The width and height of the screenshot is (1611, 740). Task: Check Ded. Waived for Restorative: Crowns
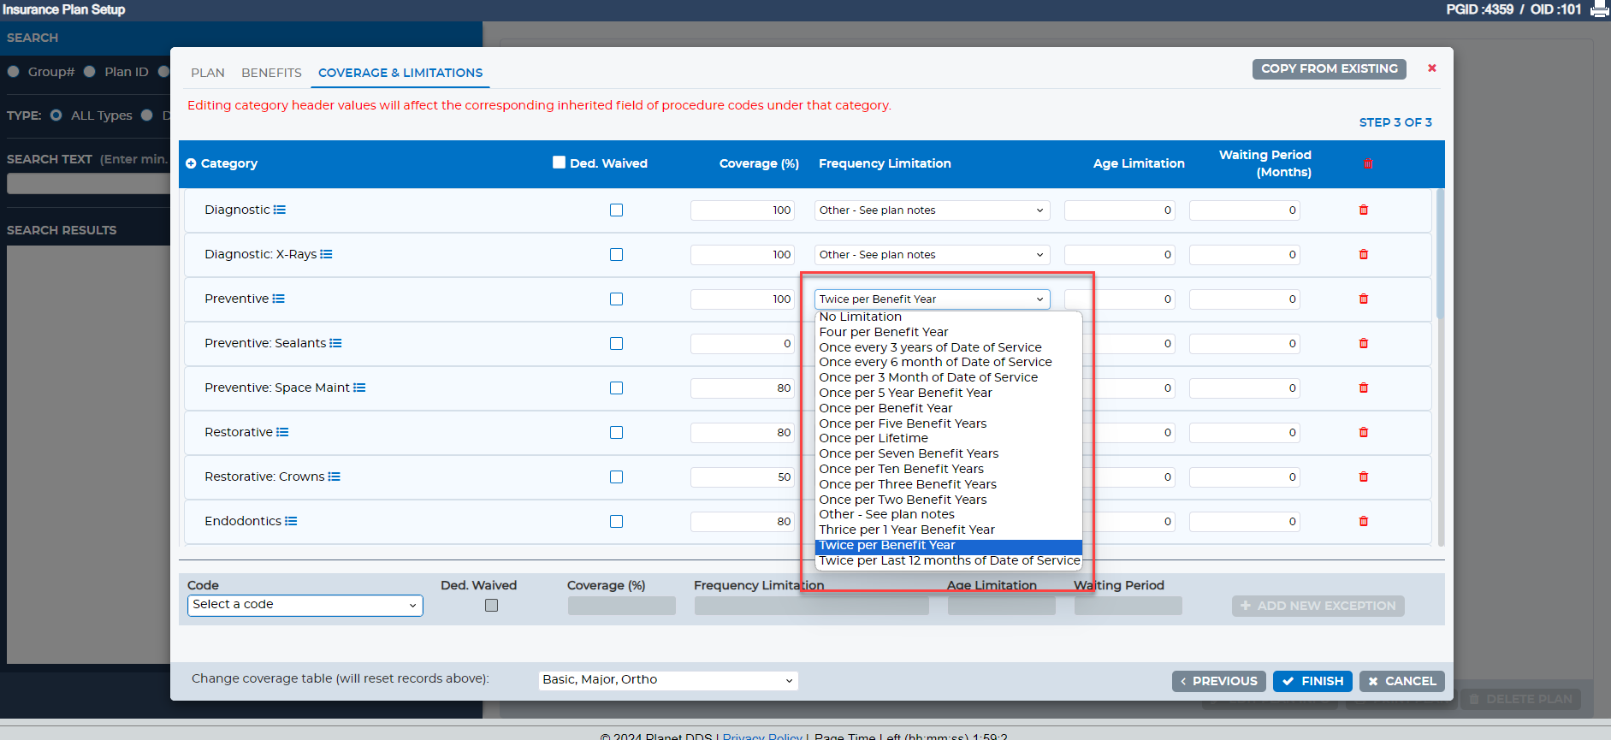tap(616, 477)
